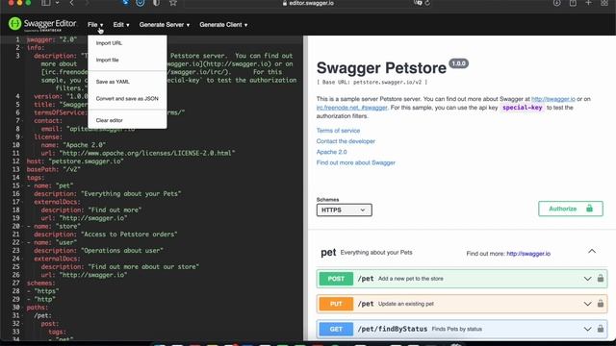Viewport: 616px width, 346px height.
Task: Click editor line 23 Operations about user
Action: [x=98, y=250]
